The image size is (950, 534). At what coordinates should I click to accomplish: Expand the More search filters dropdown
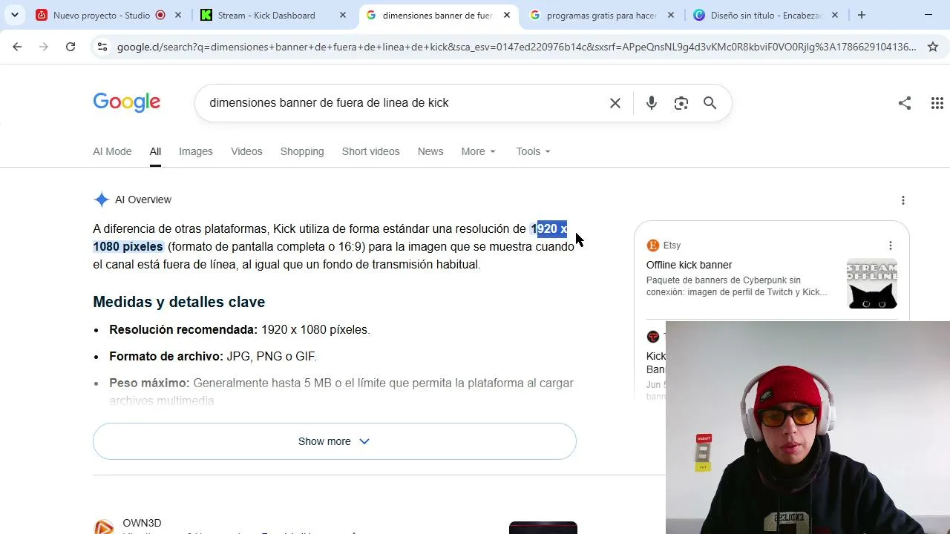tap(478, 151)
